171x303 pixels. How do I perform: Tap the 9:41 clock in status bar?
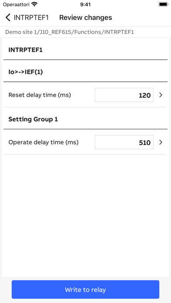click(x=85, y=4)
